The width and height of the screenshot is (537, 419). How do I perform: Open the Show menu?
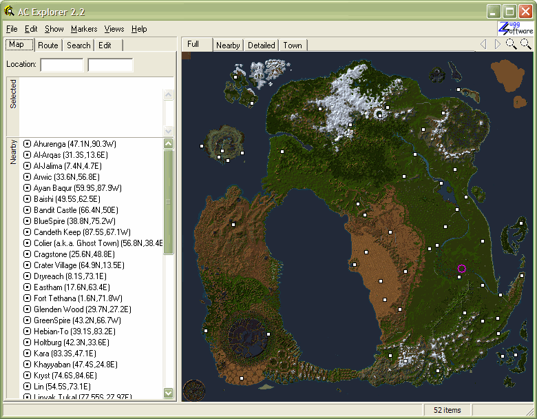click(54, 29)
